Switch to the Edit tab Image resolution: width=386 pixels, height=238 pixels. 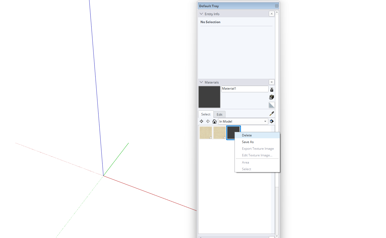tap(219, 115)
